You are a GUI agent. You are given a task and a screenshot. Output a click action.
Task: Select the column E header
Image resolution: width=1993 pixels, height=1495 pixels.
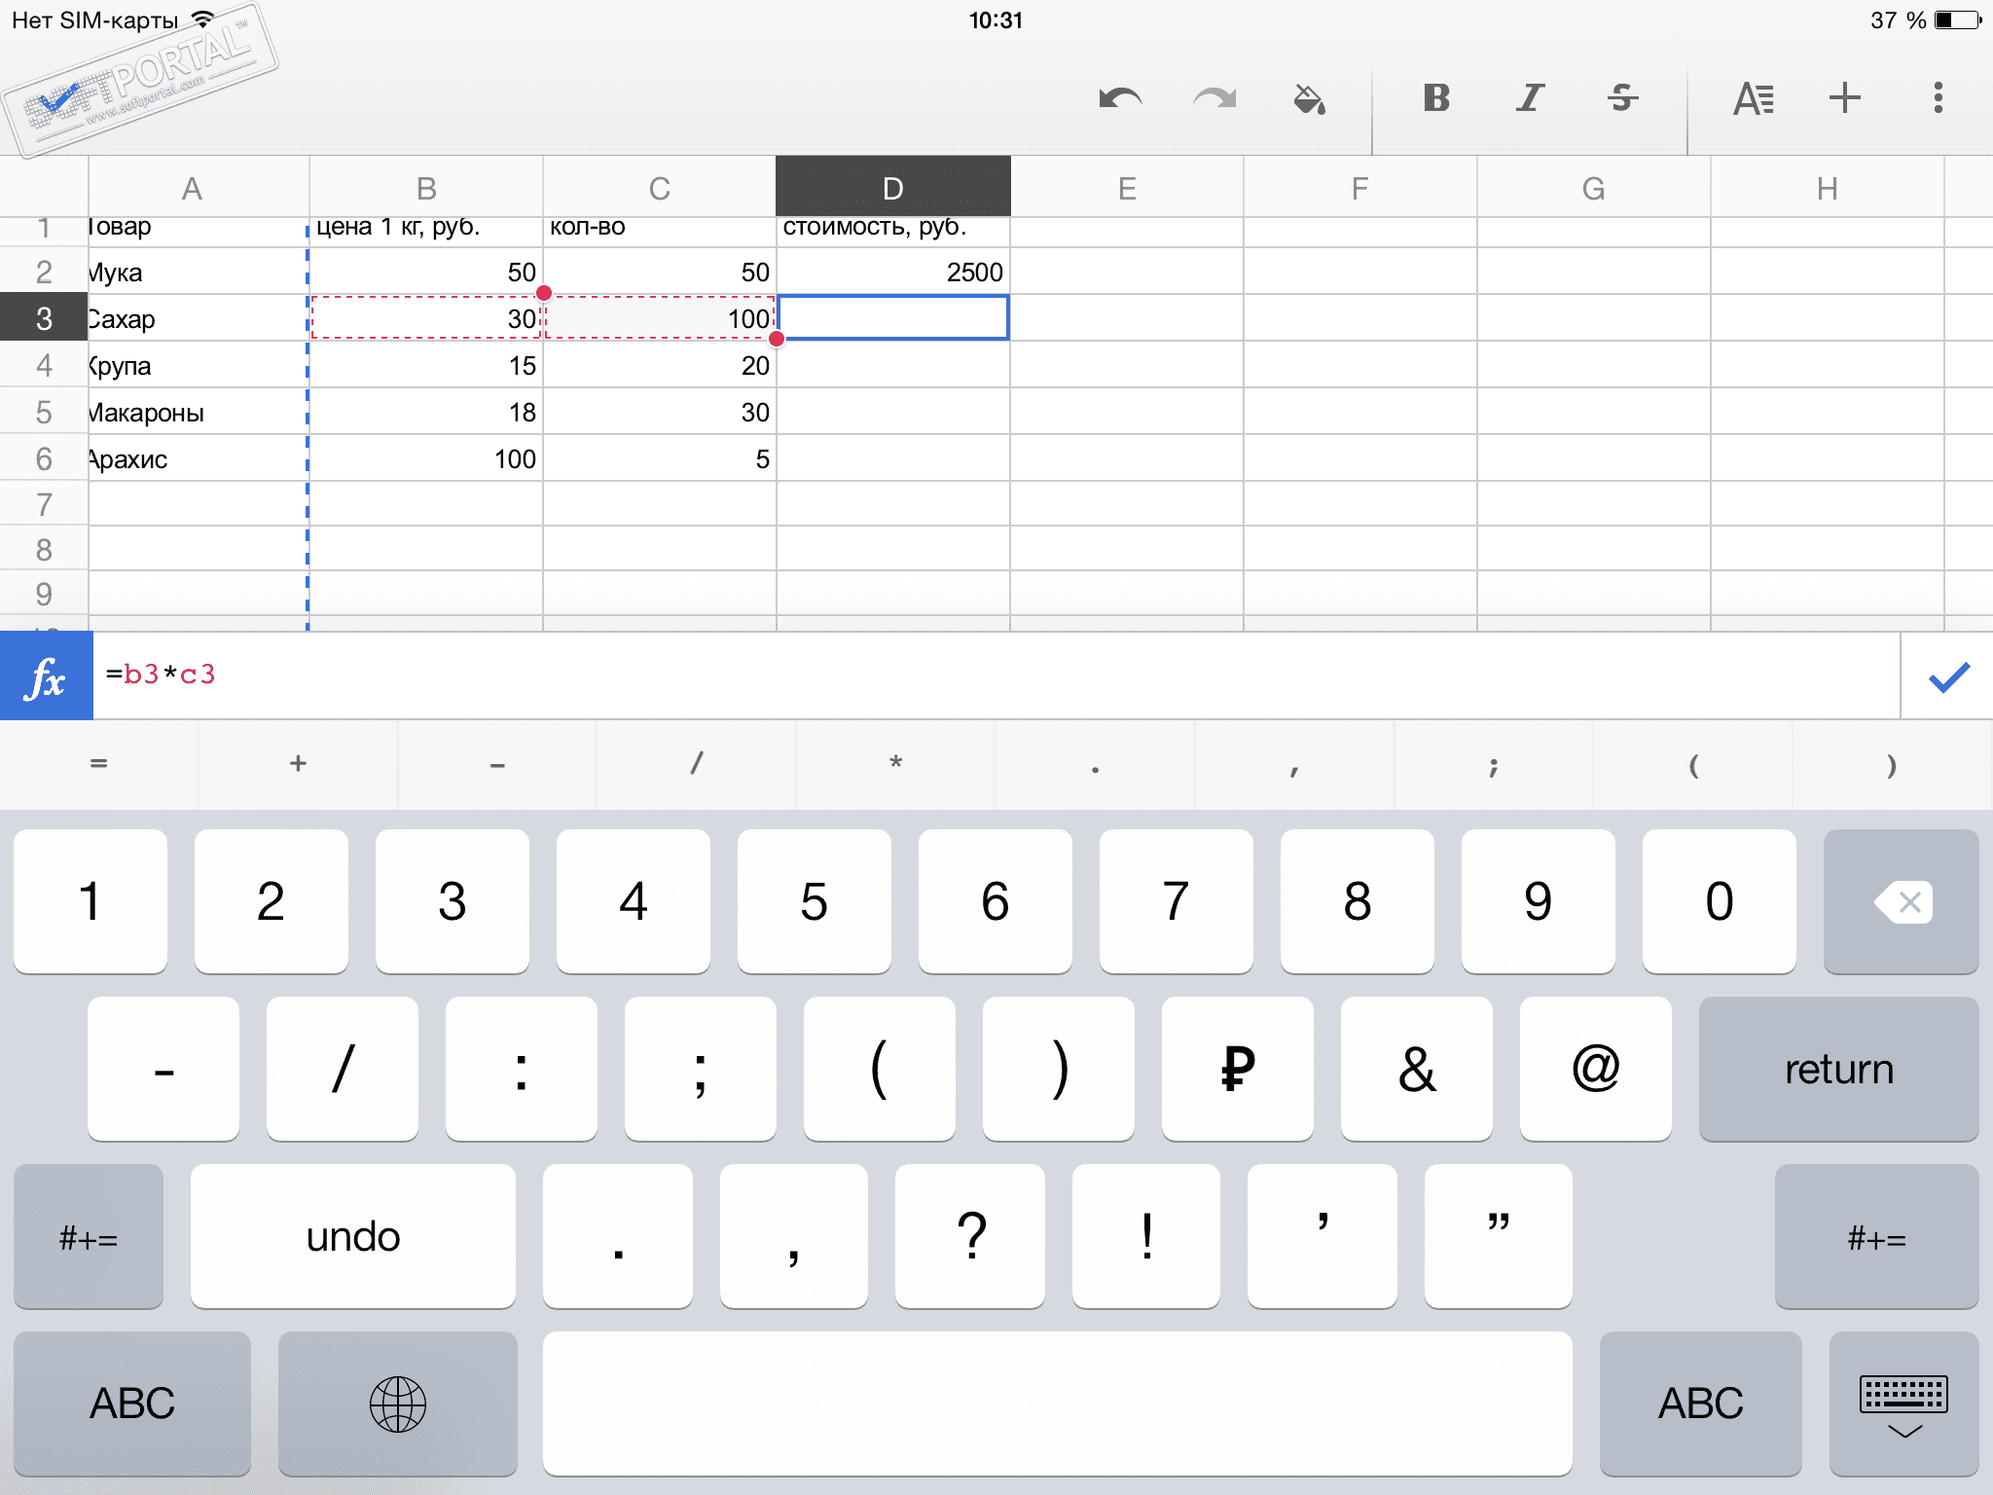(x=1127, y=188)
